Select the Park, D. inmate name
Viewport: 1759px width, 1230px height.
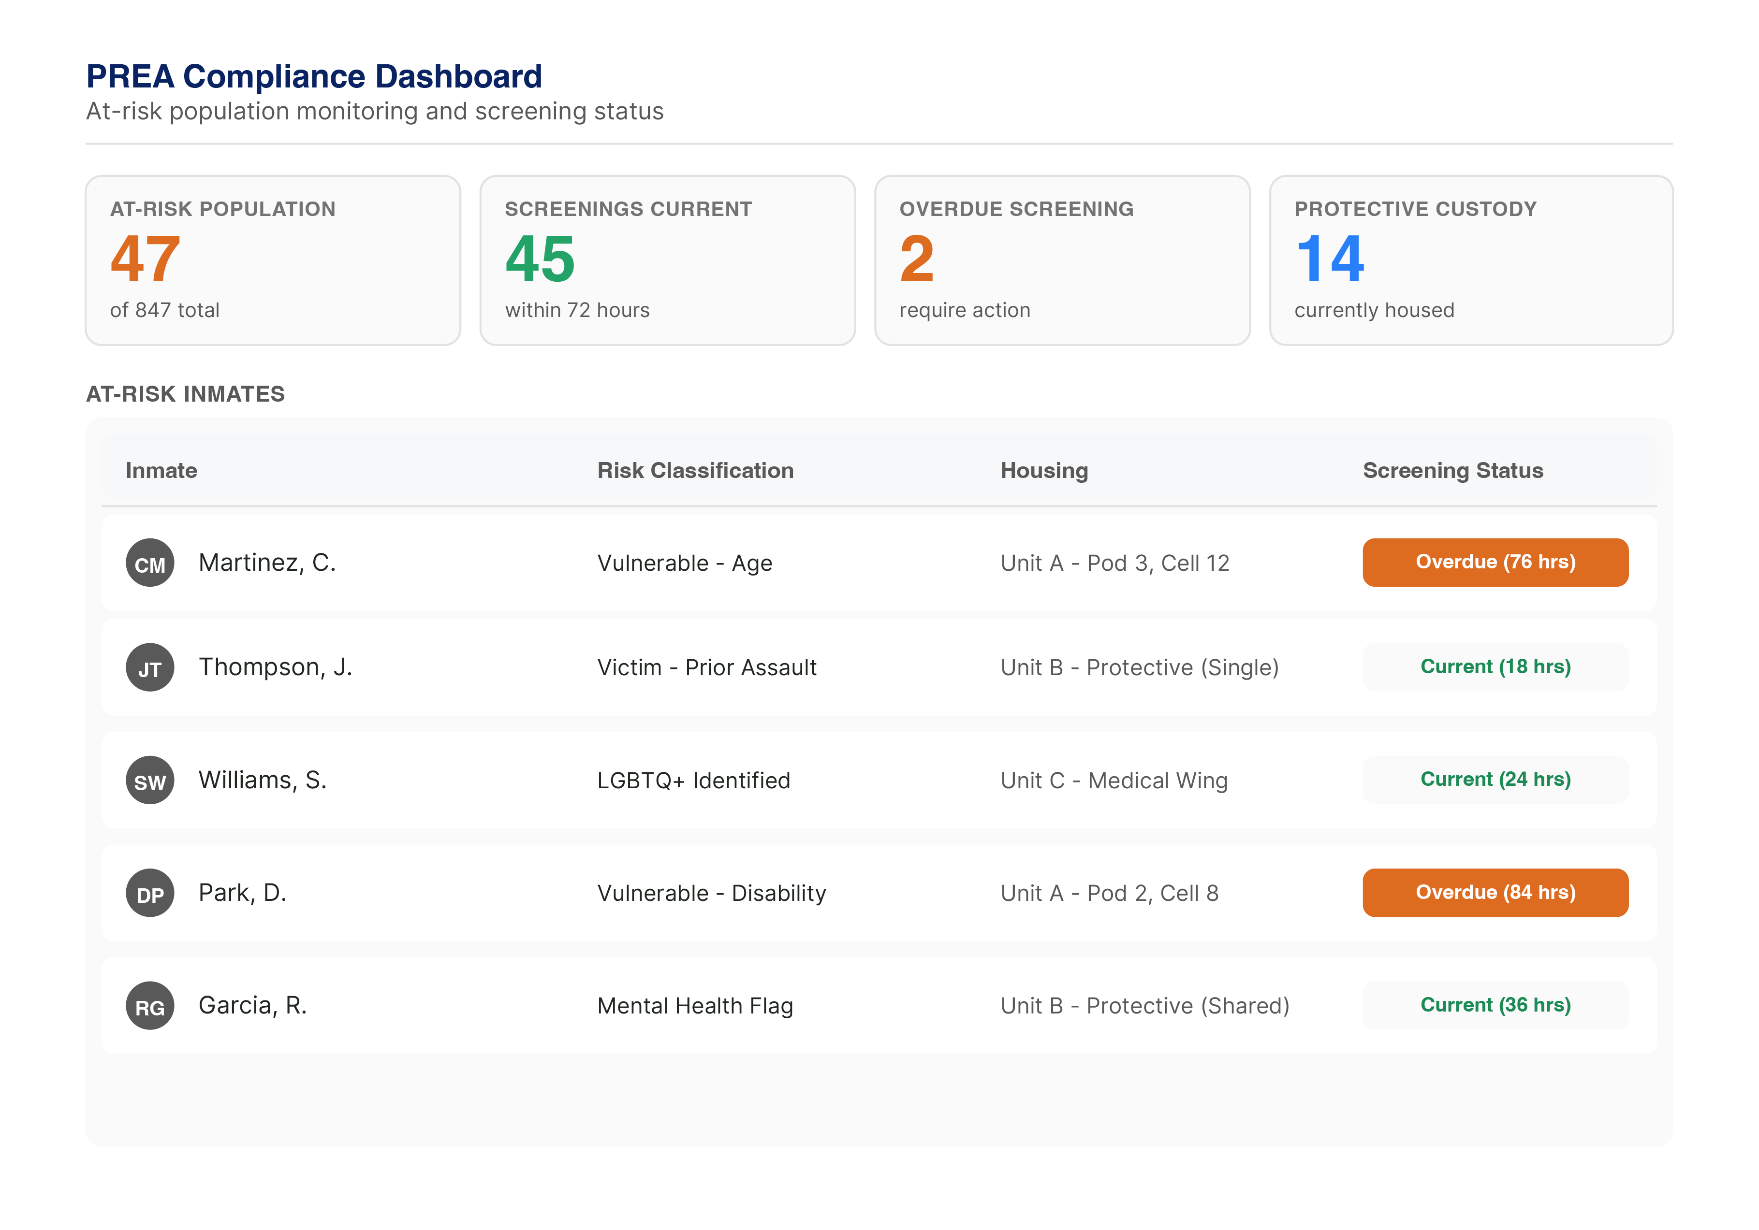[x=242, y=893]
